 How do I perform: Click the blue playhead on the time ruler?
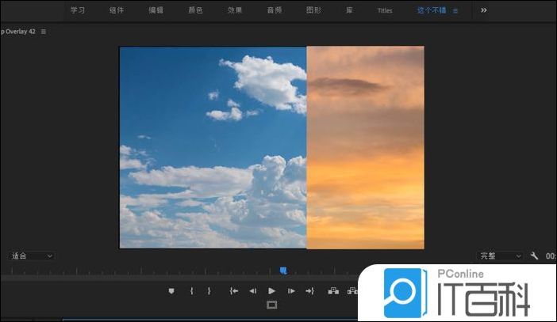pyautogui.click(x=283, y=271)
